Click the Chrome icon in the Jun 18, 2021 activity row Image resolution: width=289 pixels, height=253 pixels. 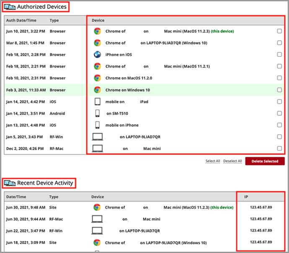tap(97, 243)
